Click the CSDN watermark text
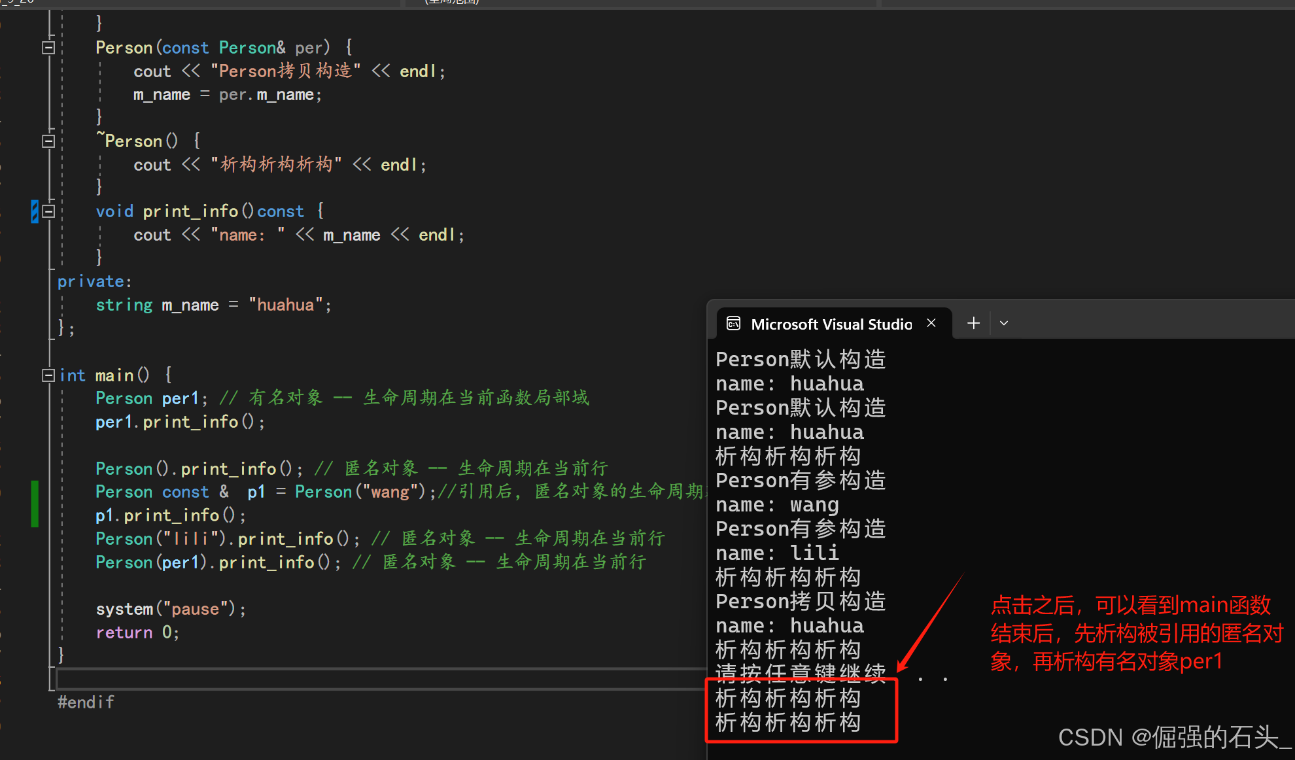 [x=1174, y=738]
